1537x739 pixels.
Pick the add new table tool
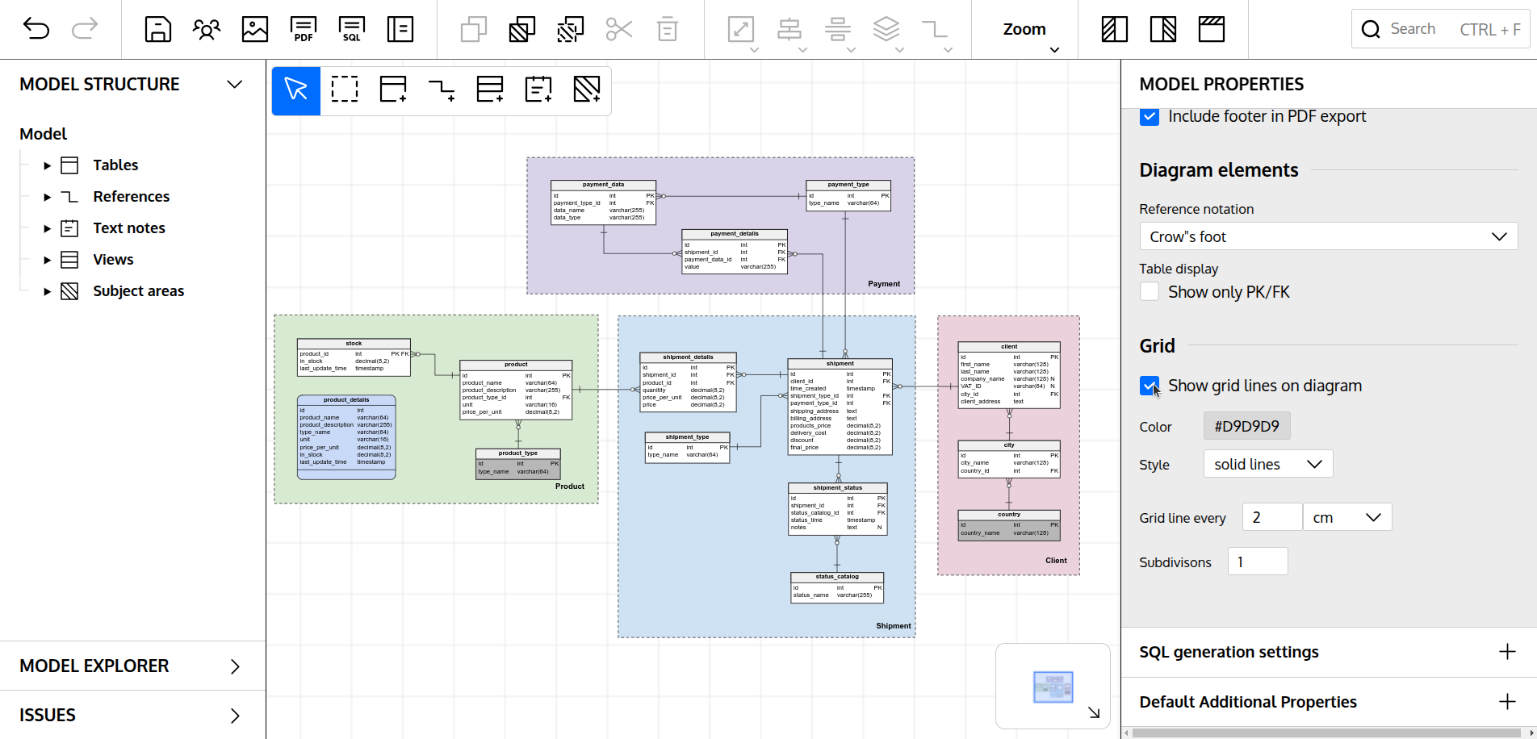pos(393,90)
